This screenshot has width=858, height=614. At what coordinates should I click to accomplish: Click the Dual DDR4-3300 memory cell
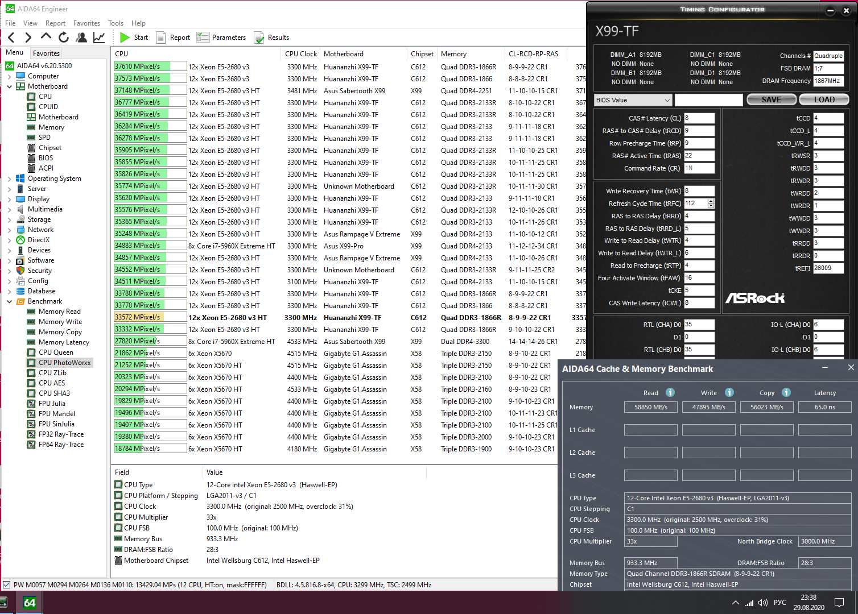(x=465, y=342)
